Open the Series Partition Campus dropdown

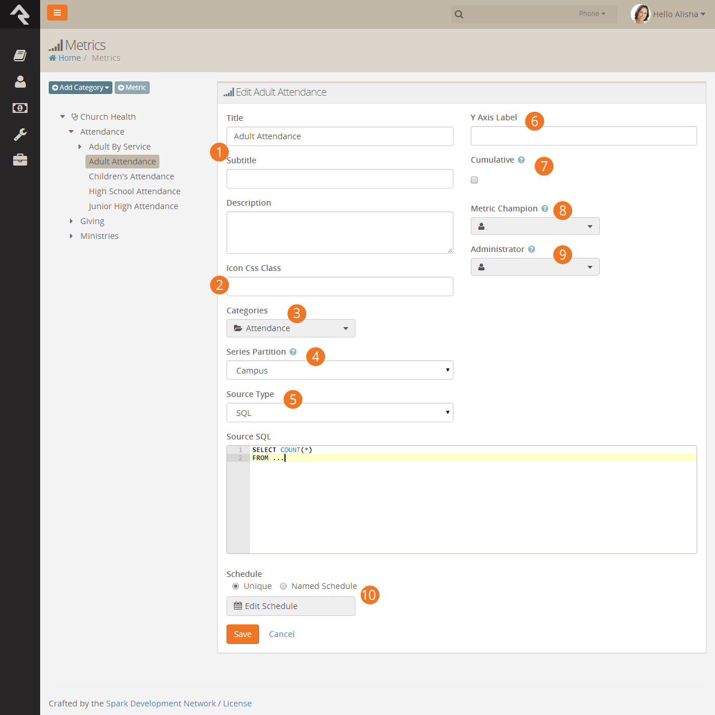pyautogui.click(x=340, y=370)
